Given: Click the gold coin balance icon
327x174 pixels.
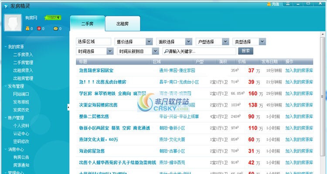Looking at the screenshot, I should (27, 29).
